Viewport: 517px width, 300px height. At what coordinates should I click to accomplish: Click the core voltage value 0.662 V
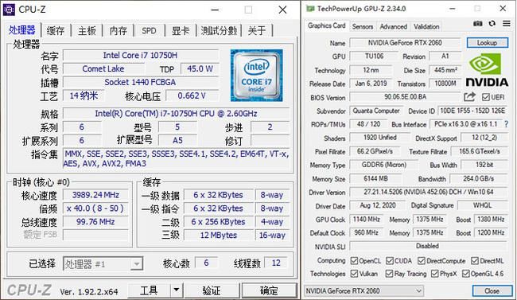pyautogui.click(x=192, y=95)
